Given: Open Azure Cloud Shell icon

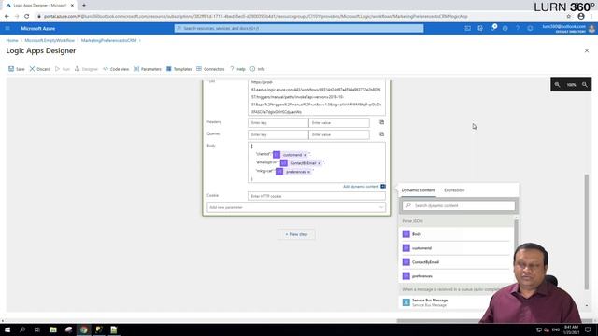Looking at the screenshot, I should [467, 28].
